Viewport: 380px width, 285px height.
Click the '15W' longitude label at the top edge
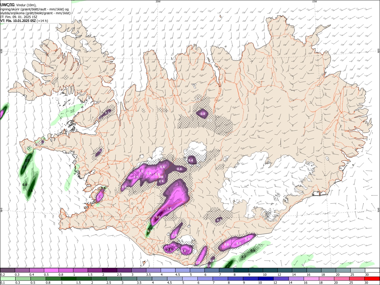tap(314, 1)
